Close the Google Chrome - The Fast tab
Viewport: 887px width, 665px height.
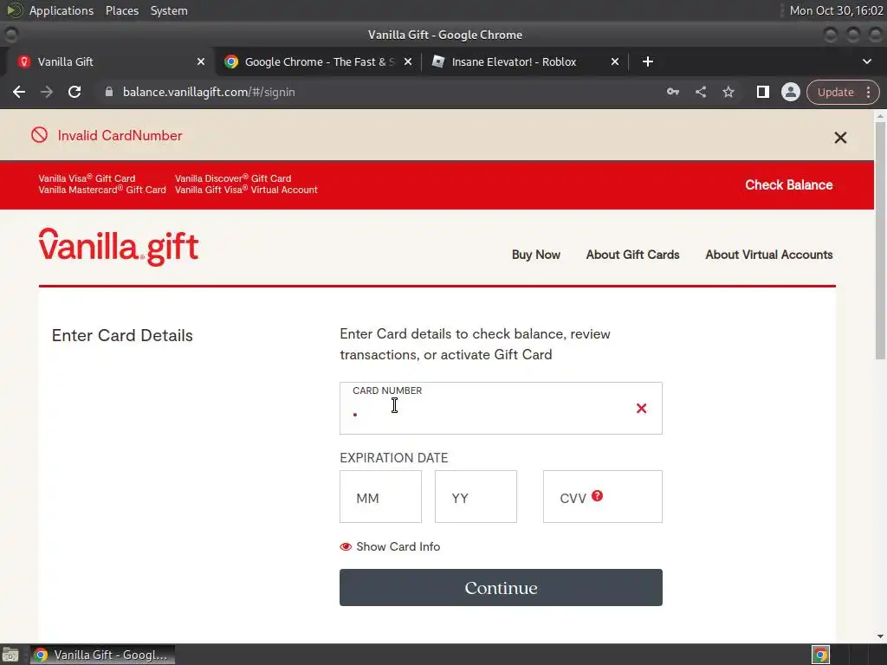(x=408, y=61)
